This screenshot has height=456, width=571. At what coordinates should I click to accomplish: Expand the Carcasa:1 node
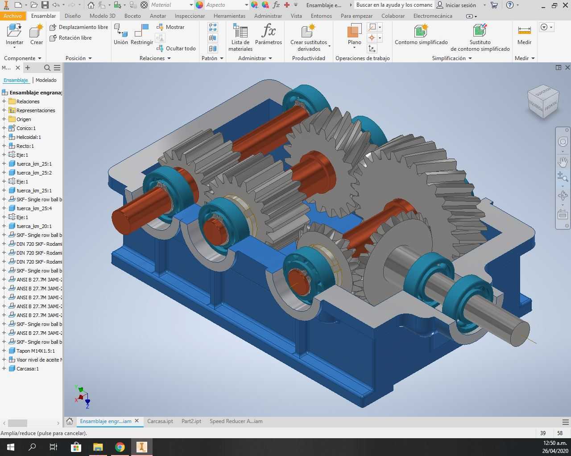pos(4,369)
